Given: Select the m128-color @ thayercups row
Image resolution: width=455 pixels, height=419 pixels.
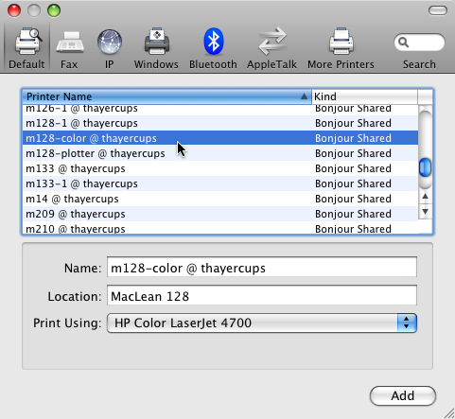Looking at the screenshot, I should pos(220,138).
